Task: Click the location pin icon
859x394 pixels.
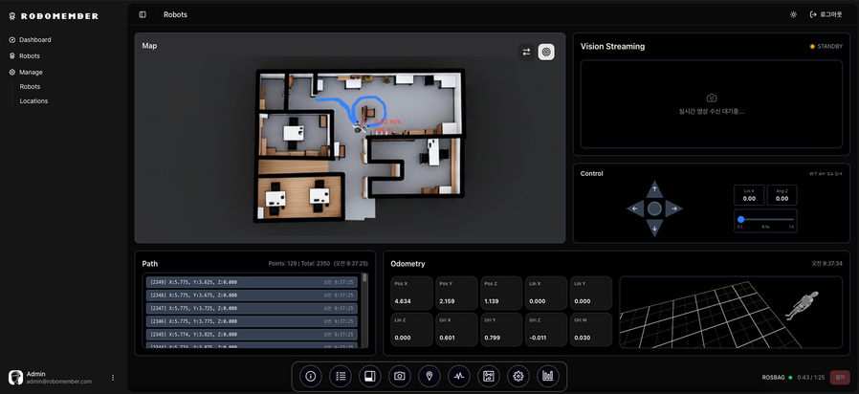Action: 429,377
